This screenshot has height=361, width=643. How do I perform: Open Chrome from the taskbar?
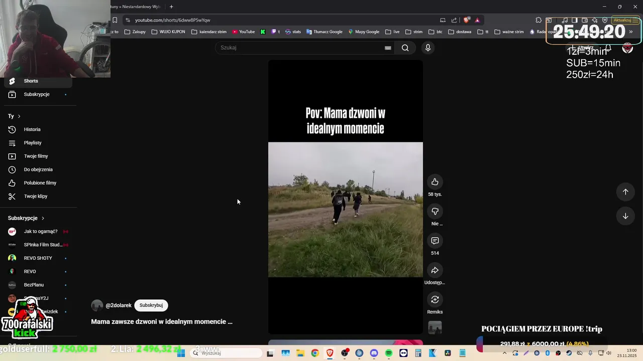[314, 353]
